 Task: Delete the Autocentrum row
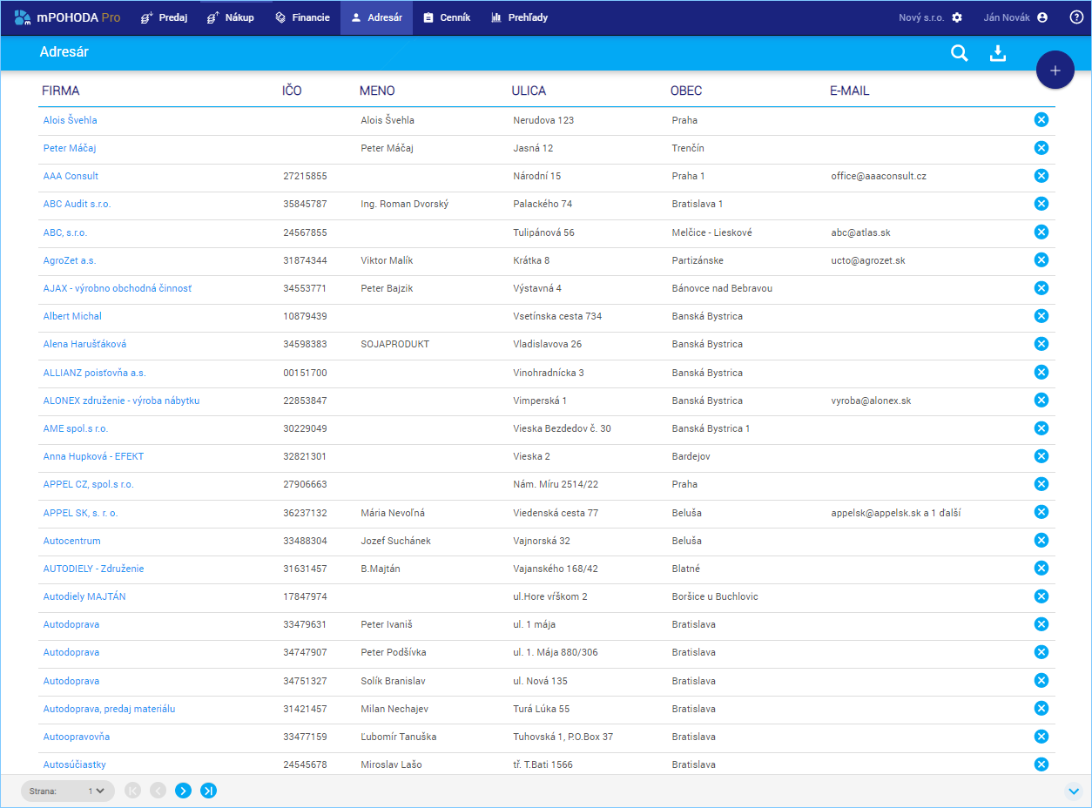[x=1041, y=541]
